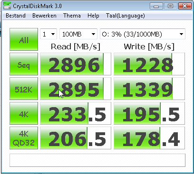Expand the drive selection dropdown O: 3%

143,34
